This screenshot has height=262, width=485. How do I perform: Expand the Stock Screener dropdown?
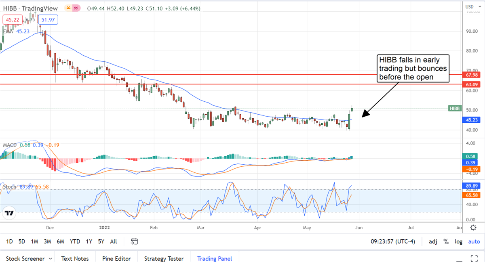50,258
